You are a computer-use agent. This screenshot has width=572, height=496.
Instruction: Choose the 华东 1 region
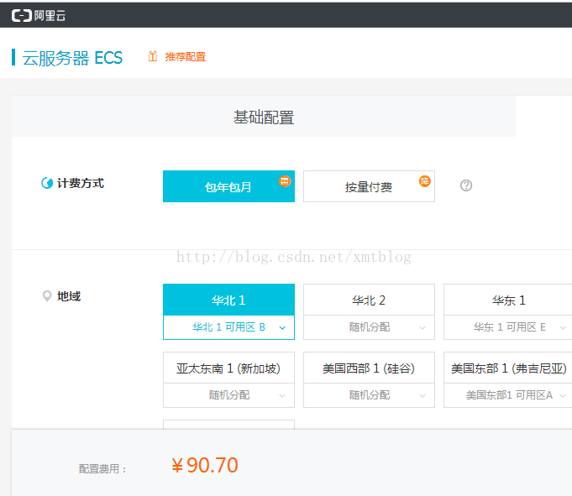[x=508, y=300]
